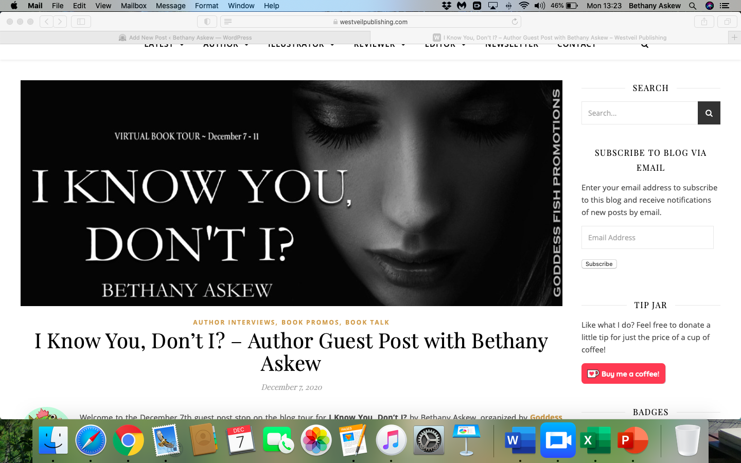Image resolution: width=741 pixels, height=463 pixels.
Task: Open Microsoft Excel from the dock
Action: (x=595, y=440)
